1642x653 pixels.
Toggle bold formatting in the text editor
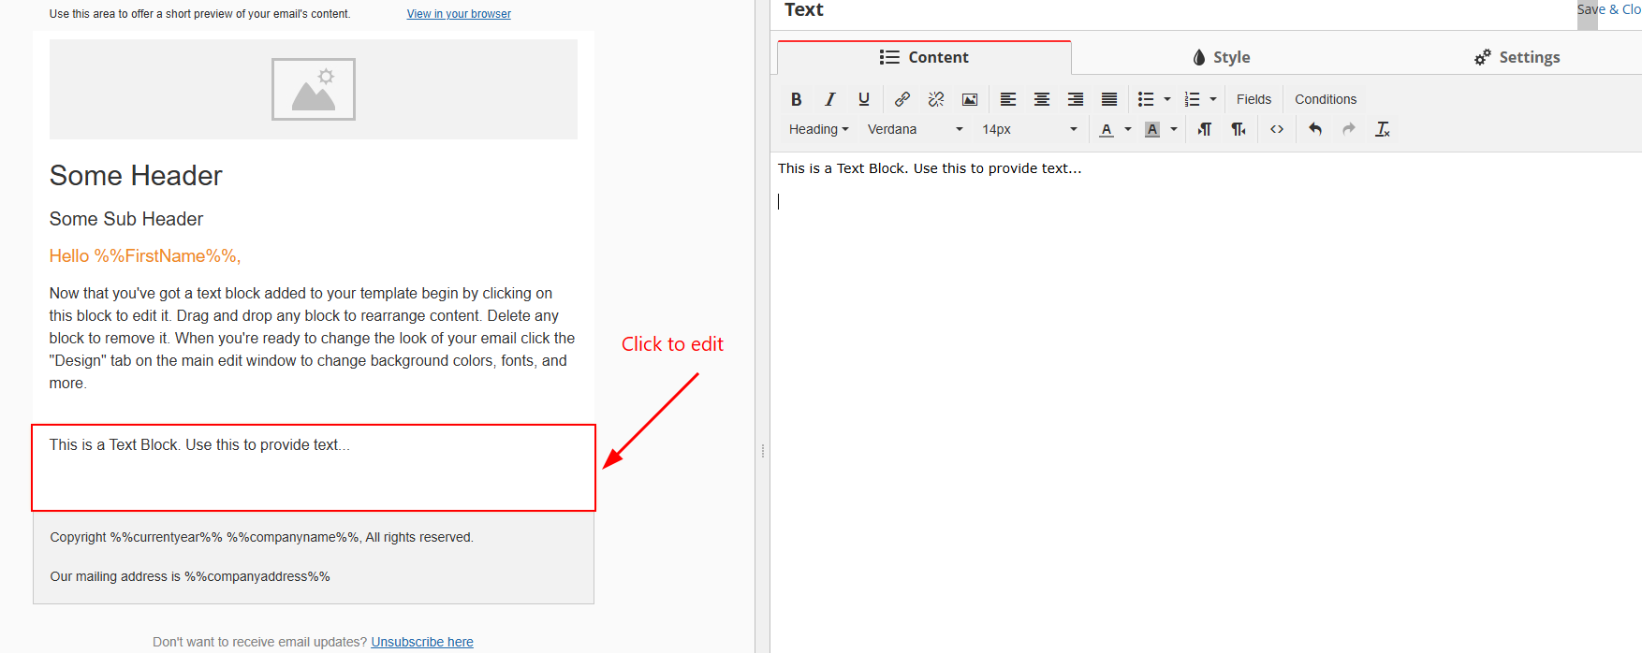pos(796,99)
